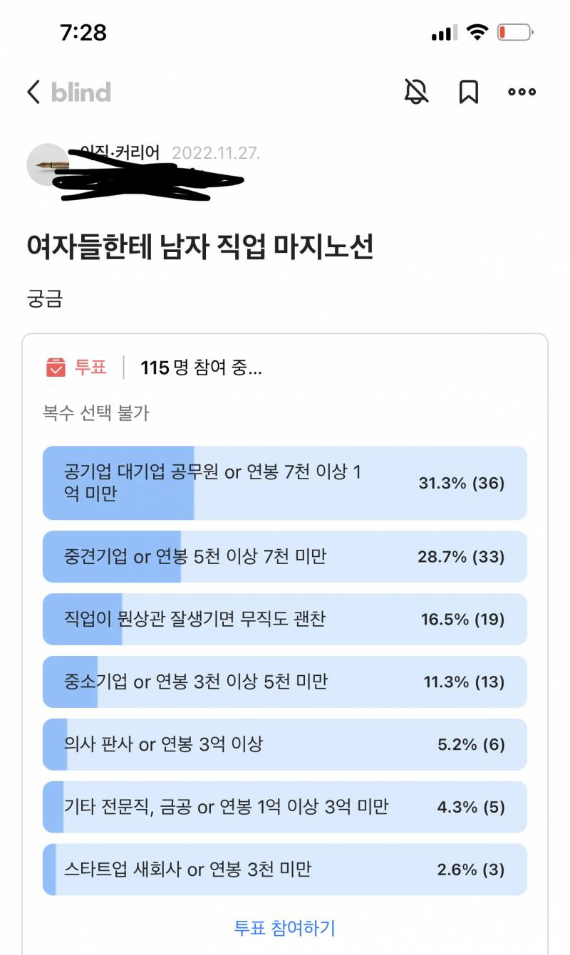Tap 투표 참여하기 to join the vote
Image resolution: width=570 pixels, height=955 pixels.
[284, 928]
